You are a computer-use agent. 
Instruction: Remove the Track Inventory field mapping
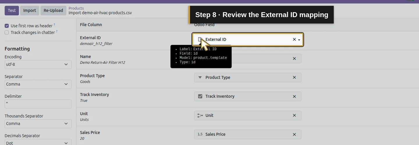(294, 97)
